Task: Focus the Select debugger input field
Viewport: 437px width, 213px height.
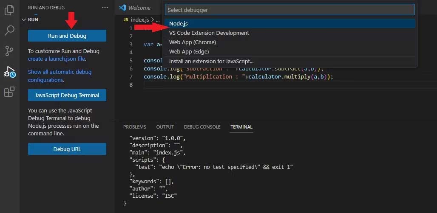Action: click(x=290, y=10)
